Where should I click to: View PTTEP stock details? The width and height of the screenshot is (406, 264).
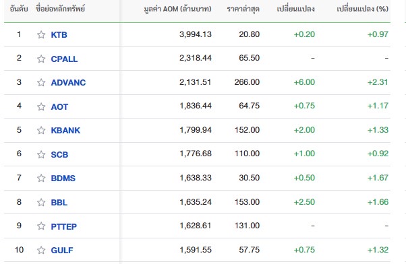[x=64, y=226]
